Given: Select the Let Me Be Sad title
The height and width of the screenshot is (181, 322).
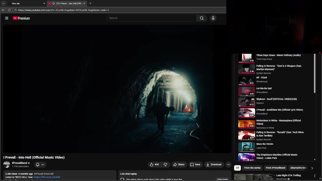Looking at the screenshot, I should (x=264, y=88).
